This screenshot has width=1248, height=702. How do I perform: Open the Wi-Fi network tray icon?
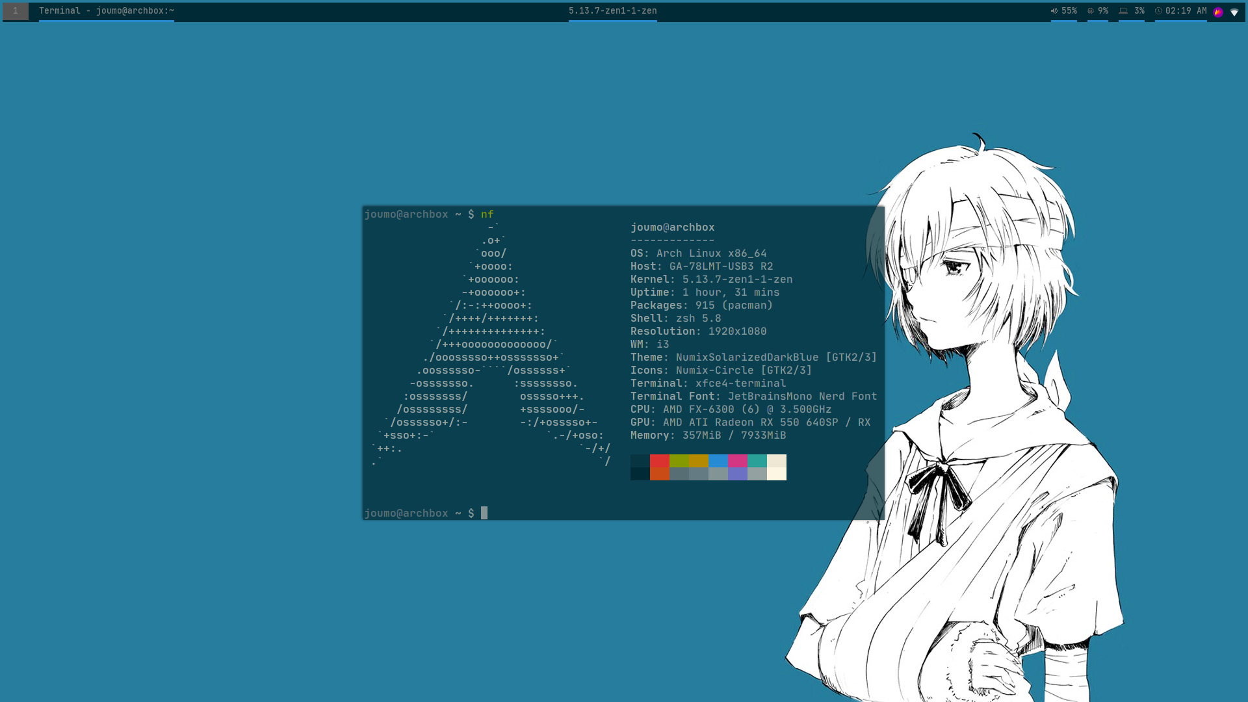click(1234, 12)
